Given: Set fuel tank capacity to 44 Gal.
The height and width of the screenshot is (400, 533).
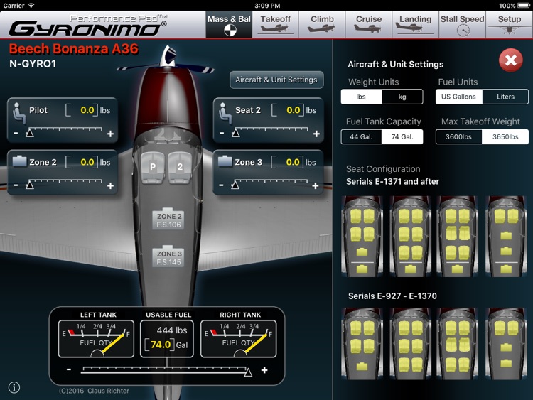Looking at the screenshot, I should (x=361, y=137).
